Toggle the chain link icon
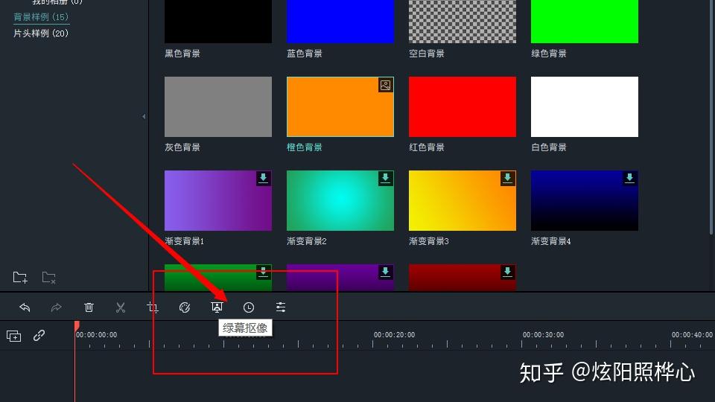Image resolution: width=715 pixels, height=402 pixels. [39, 336]
